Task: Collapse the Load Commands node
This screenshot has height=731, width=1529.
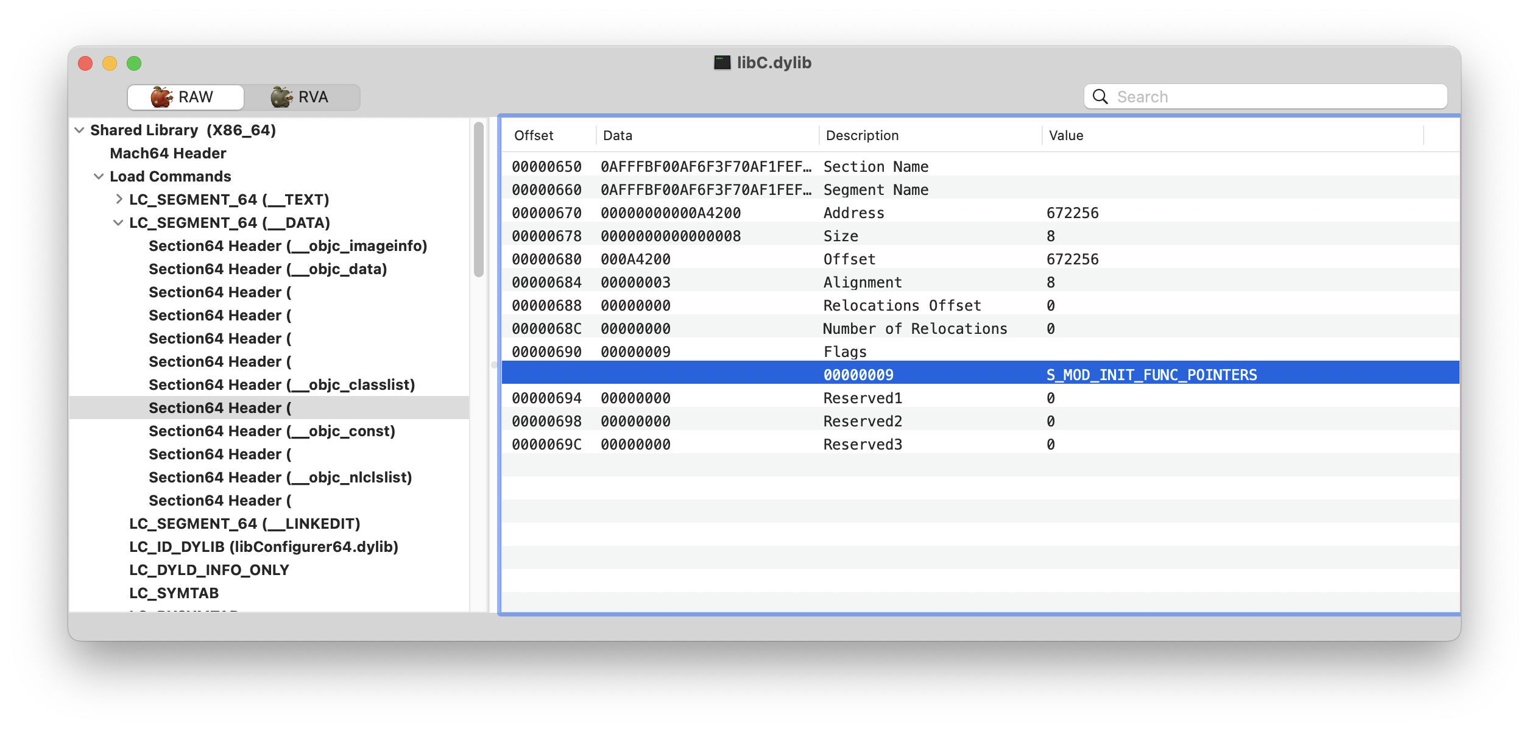Action: coord(99,176)
